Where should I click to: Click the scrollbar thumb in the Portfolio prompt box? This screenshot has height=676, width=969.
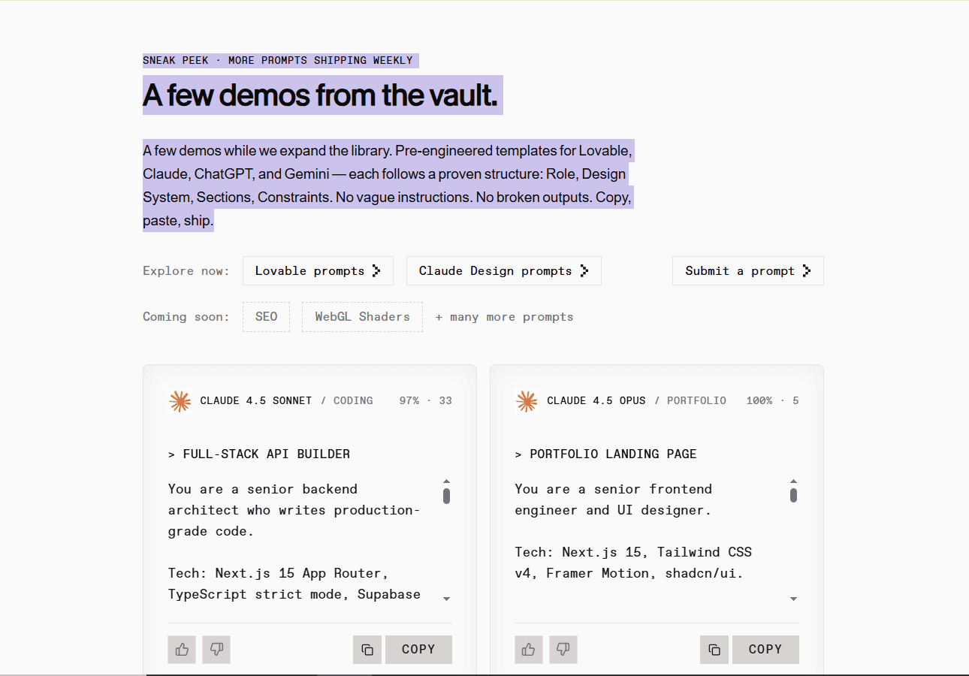(793, 496)
